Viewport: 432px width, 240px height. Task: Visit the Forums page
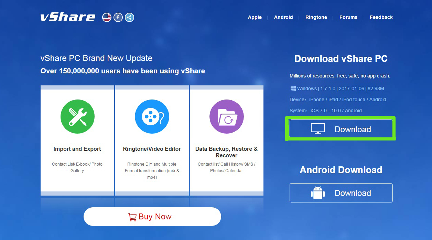click(348, 17)
